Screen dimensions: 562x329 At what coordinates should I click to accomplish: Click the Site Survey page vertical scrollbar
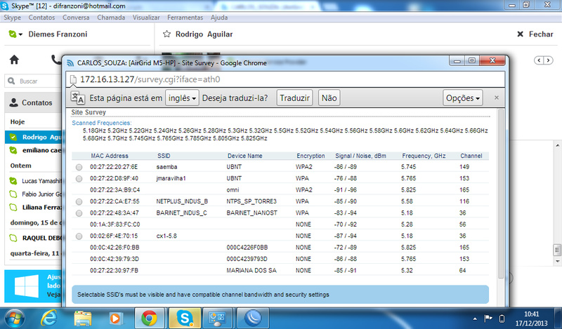tap(500, 195)
